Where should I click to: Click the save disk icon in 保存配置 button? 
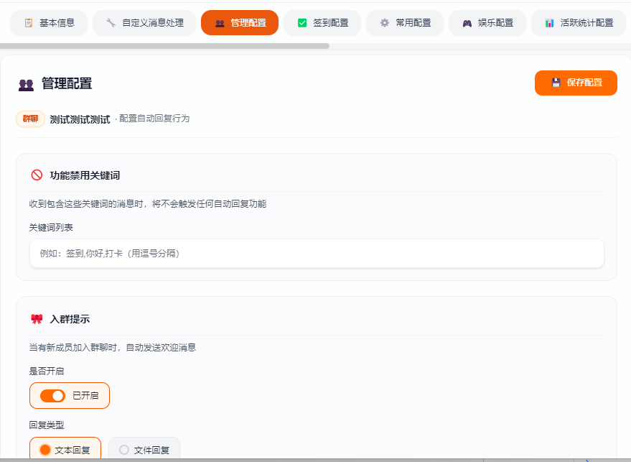556,83
